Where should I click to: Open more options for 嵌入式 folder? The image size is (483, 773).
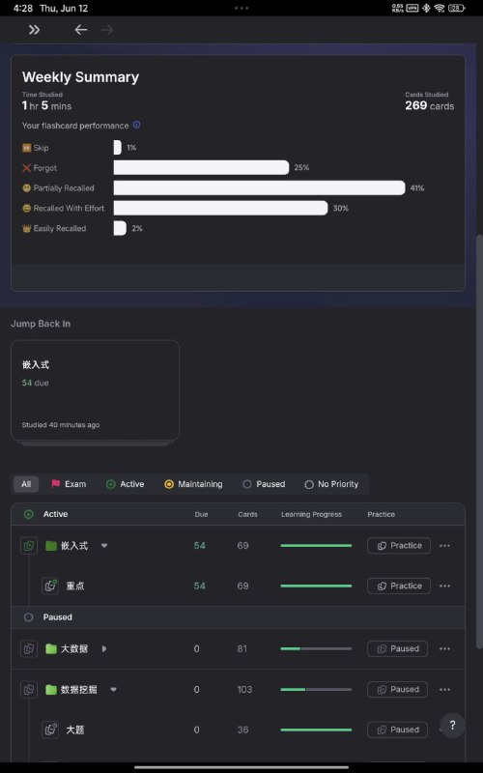(x=444, y=546)
